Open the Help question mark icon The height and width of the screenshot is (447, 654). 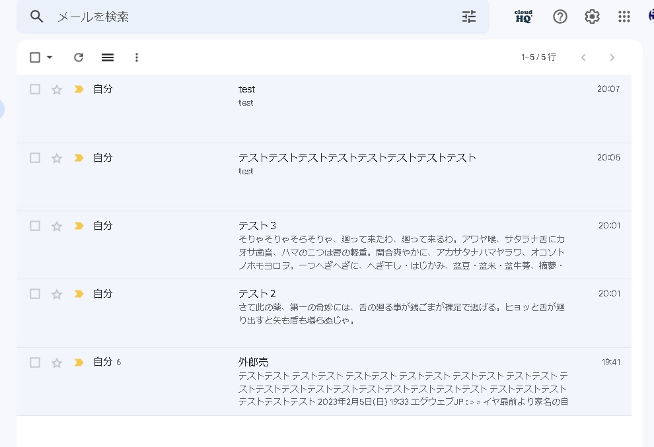click(560, 17)
